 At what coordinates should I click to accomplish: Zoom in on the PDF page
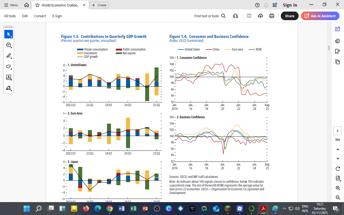click(337, 188)
